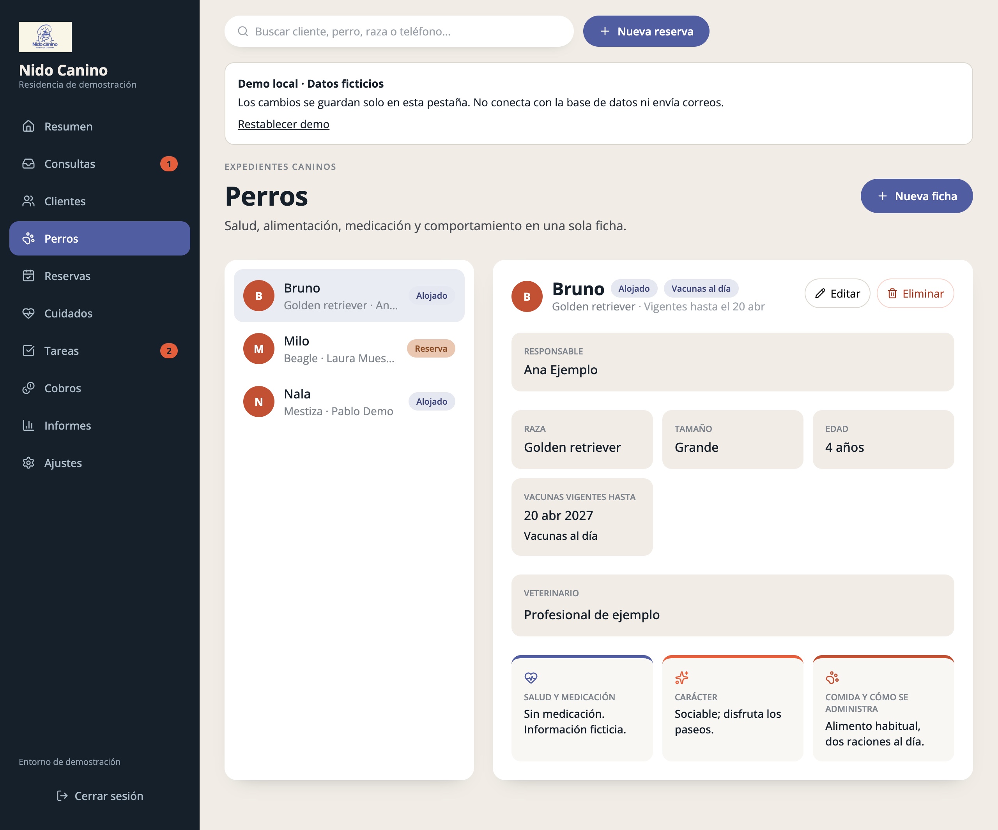The width and height of the screenshot is (998, 830).
Task: Click the Cerrar sesión logout icon
Action: (x=62, y=796)
